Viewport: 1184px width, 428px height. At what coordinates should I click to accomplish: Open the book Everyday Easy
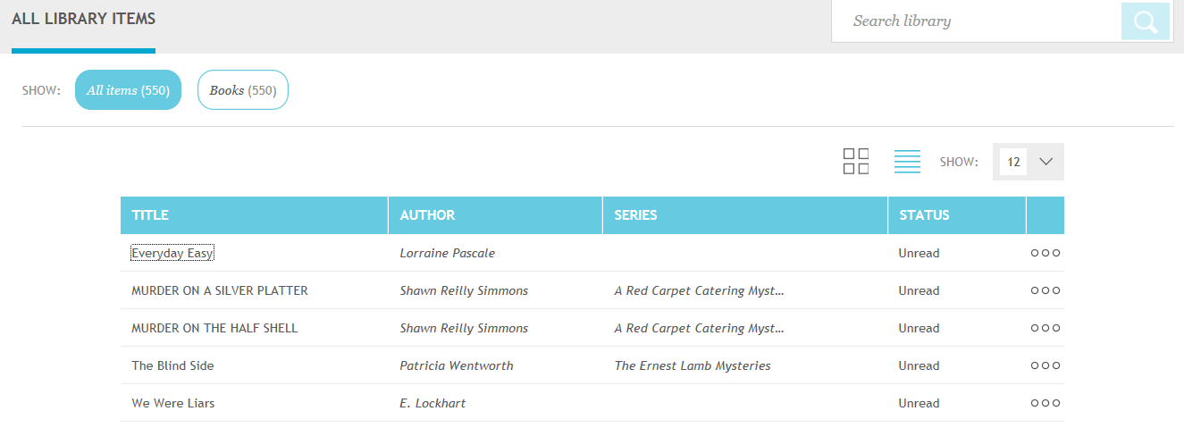(x=172, y=253)
